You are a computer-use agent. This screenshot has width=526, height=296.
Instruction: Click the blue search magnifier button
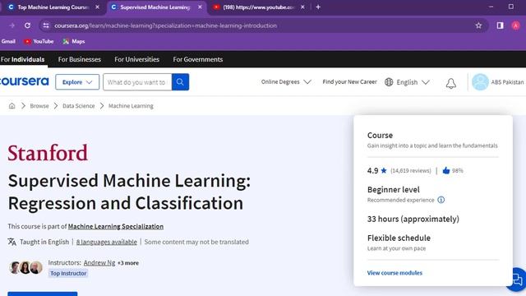coord(180,82)
